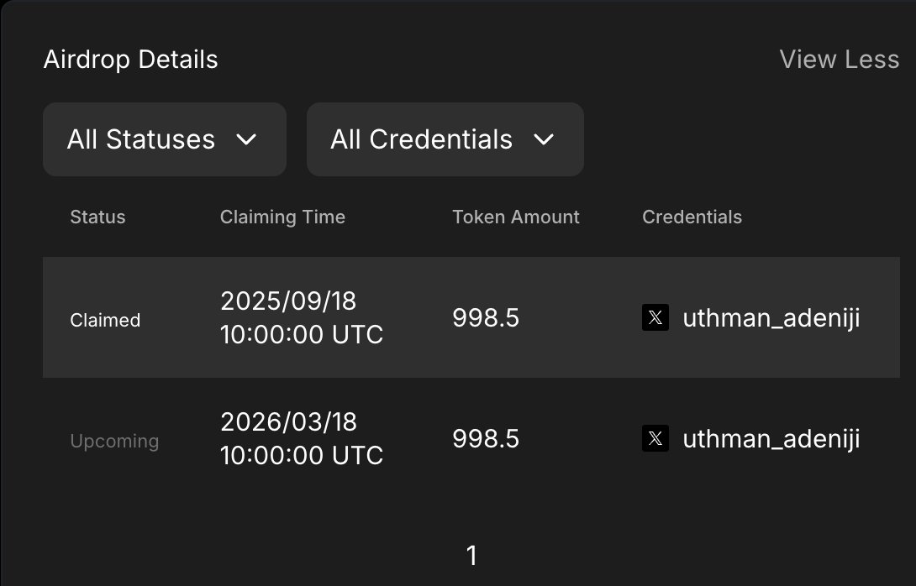Open the All Credentials dropdown
The height and width of the screenshot is (586, 916).
tap(445, 139)
